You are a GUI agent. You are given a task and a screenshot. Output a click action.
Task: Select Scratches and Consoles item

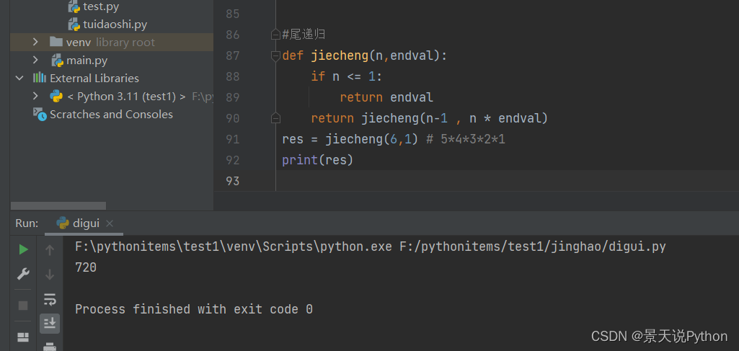pyautogui.click(x=111, y=114)
